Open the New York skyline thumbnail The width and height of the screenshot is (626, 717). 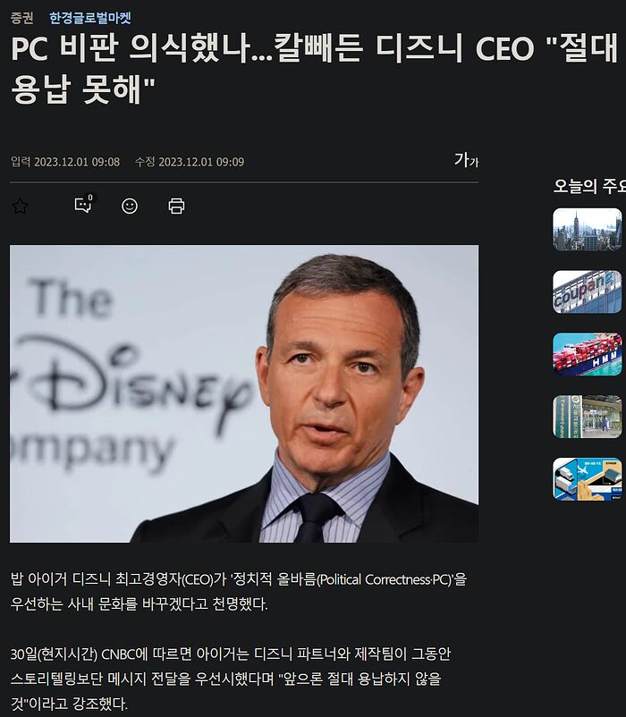pyautogui.click(x=588, y=229)
